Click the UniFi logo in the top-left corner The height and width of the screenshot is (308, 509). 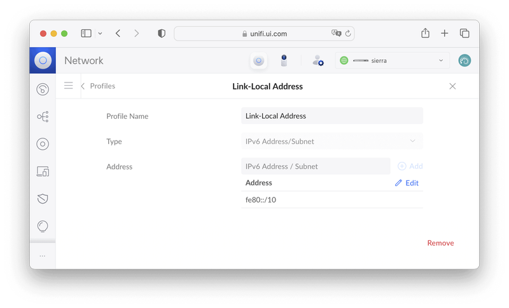[x=43, y=61]
